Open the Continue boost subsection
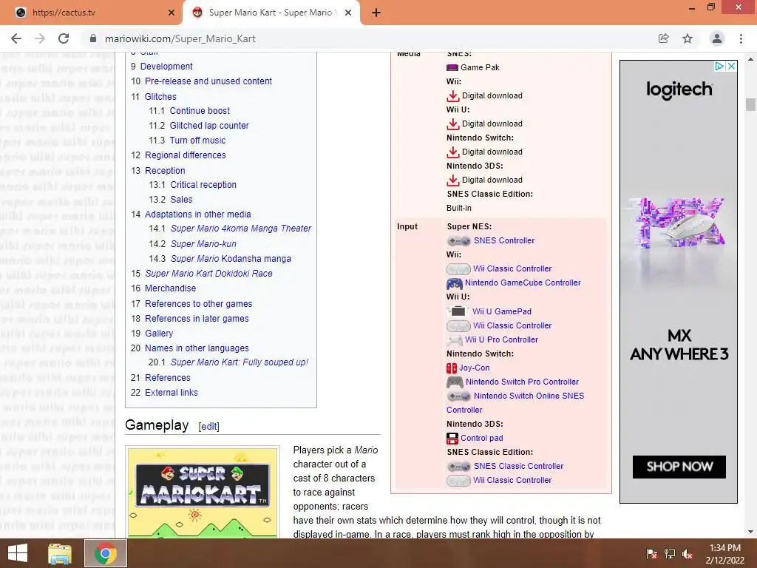Viewport: 757px width, 568px height. pos(200,111)
